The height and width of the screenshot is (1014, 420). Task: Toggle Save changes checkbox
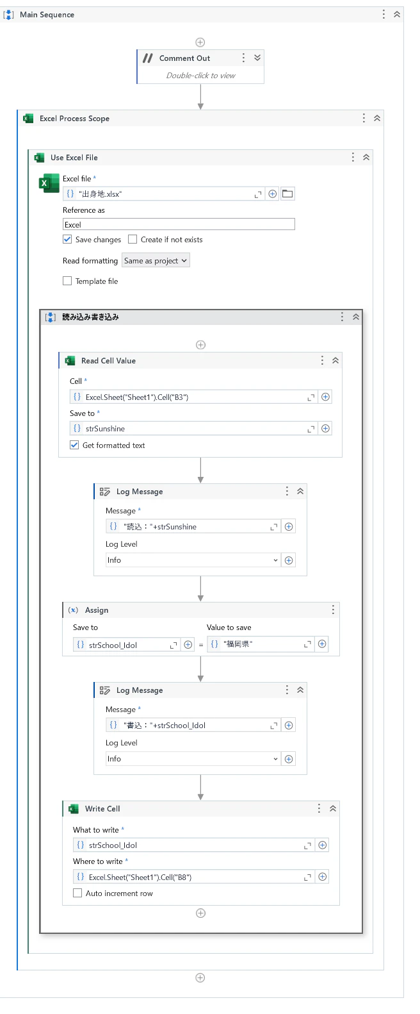[x=67, y=239]
